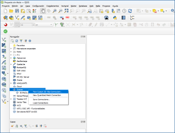
Task: Refresh the Navegador browser panel
Action: pyautogui.click(x=17, y=41)
